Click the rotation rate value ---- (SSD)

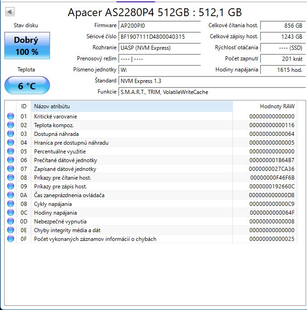pos(283,48)
